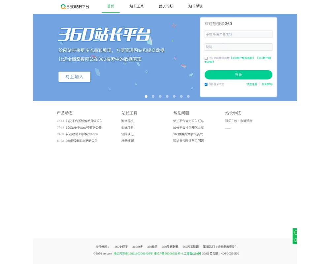Viewport: 330px width, 264px height.
Task: Open the 站长学院 menu item
Action: pos(195,6)
